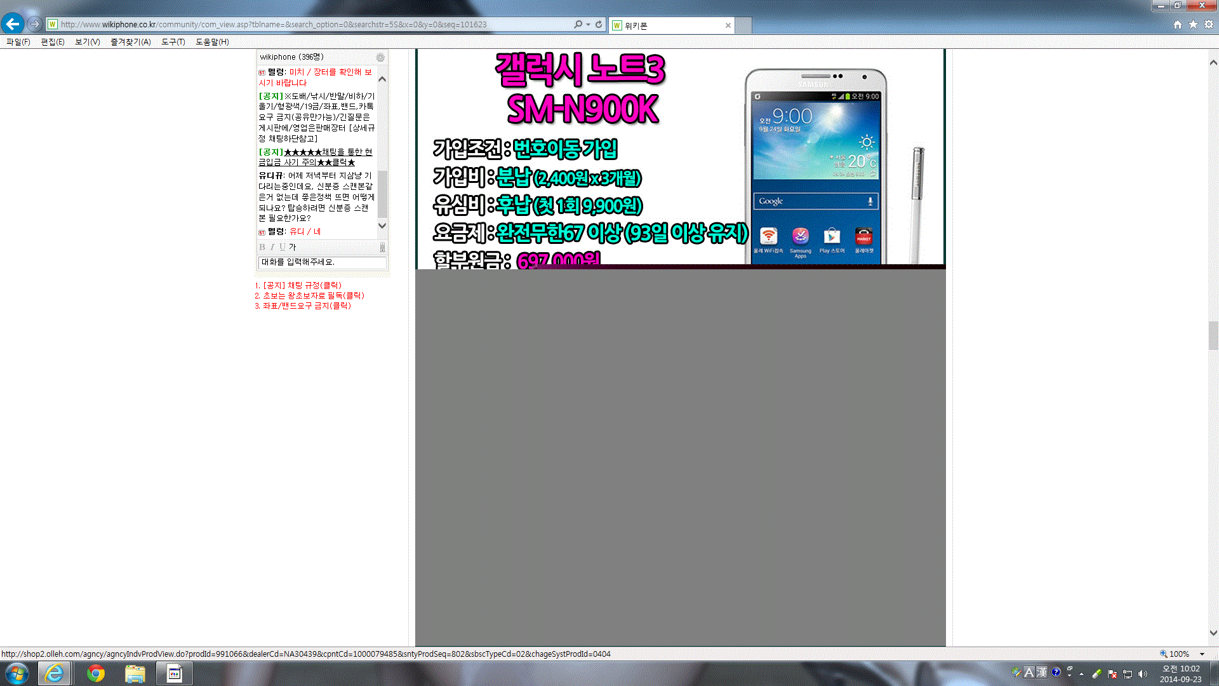Click the address bar search magnifier icon
1219x686 pixels.
[x=578, y=24]
